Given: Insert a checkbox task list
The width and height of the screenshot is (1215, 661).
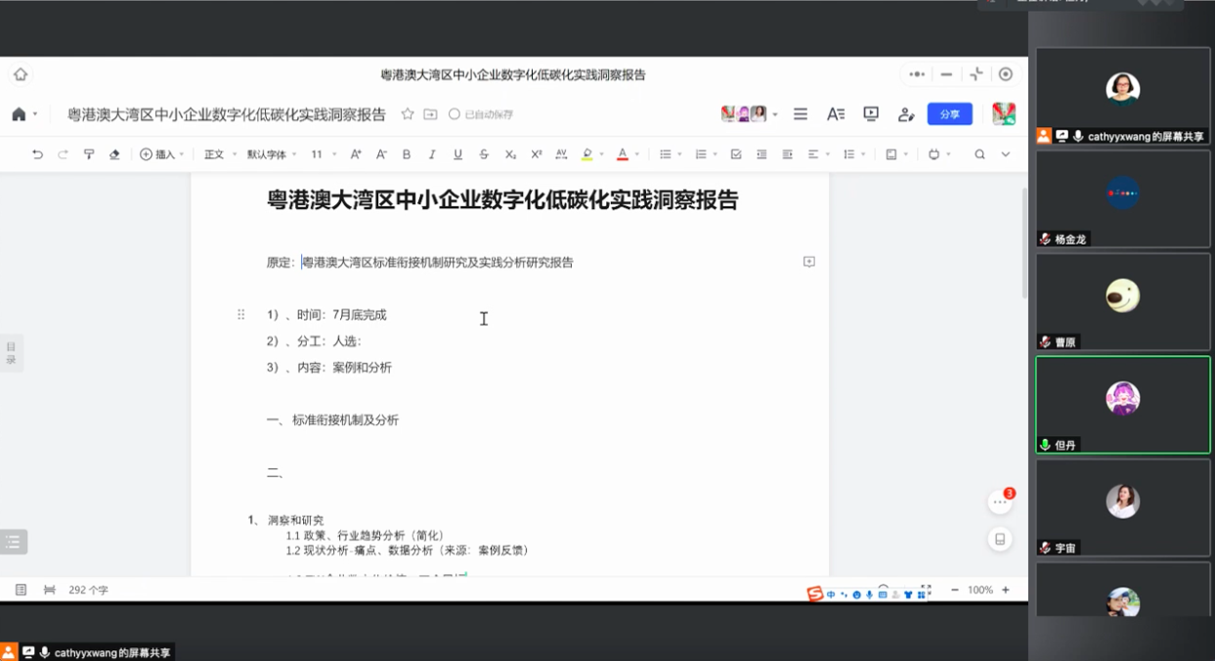Looking at the screenshot, I should pyautogui.click(x=736, y=154).
